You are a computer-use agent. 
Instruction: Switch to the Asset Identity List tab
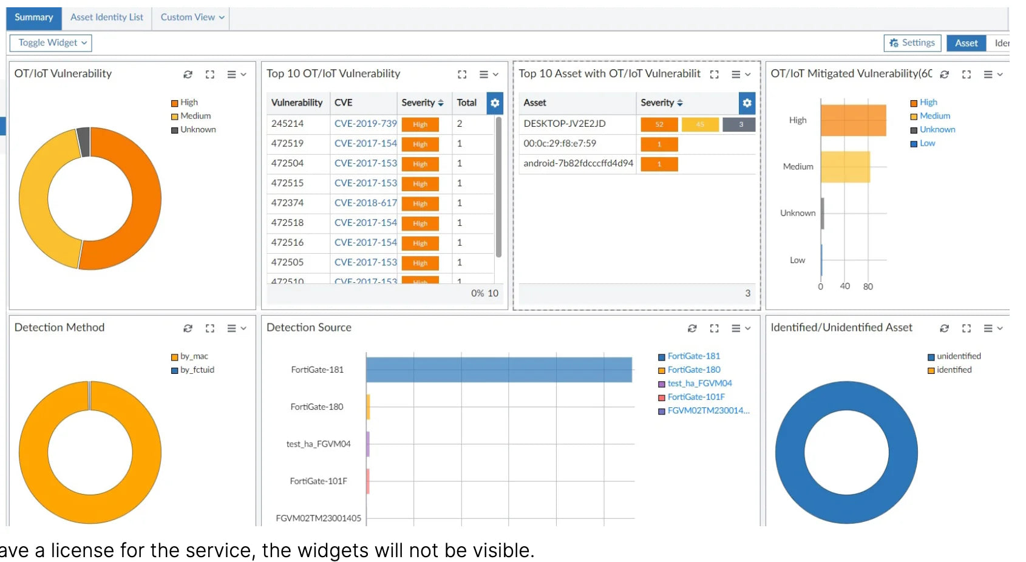107,18
